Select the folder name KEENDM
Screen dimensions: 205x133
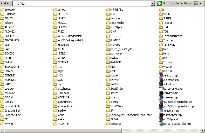click(x=63, y=62)
